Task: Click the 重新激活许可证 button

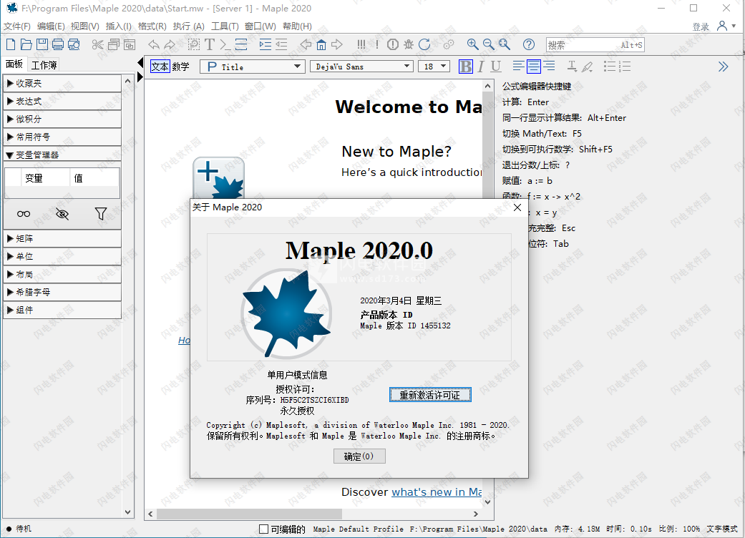Action: pyautogui.click(x=430, y=395)
